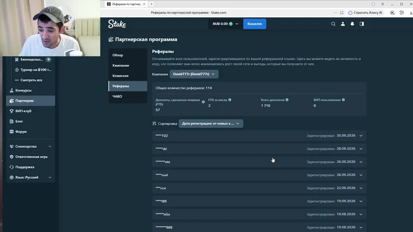
Task: Click the Партнерская программа heading icon
Action: 111,40
